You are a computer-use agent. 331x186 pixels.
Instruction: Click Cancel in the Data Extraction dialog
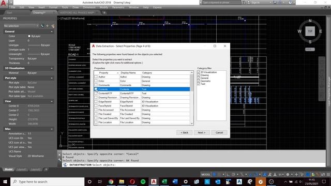coord(219,132)
